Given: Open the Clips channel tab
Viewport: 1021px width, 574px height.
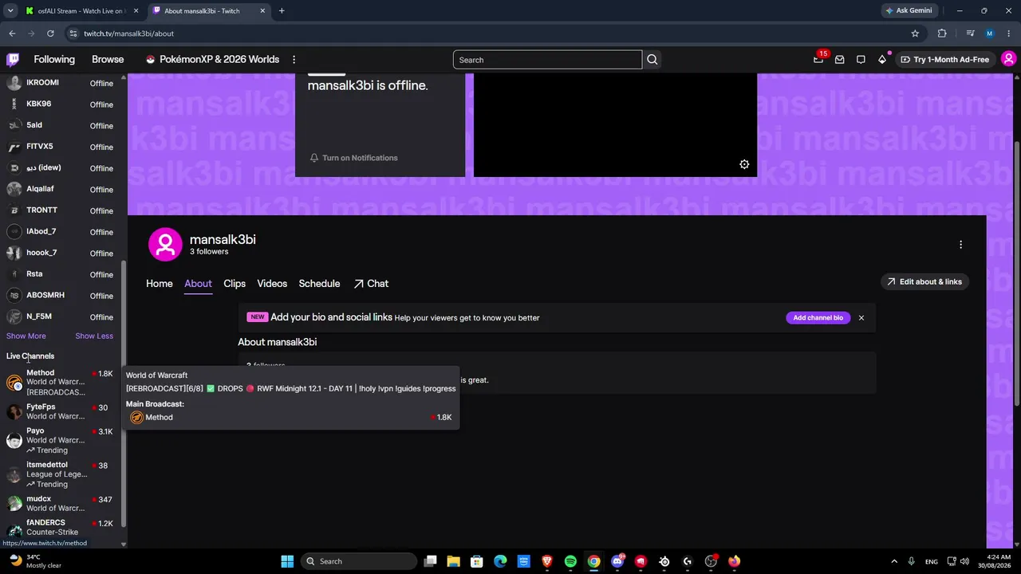Looking at the screenshot, I should 235,284.
